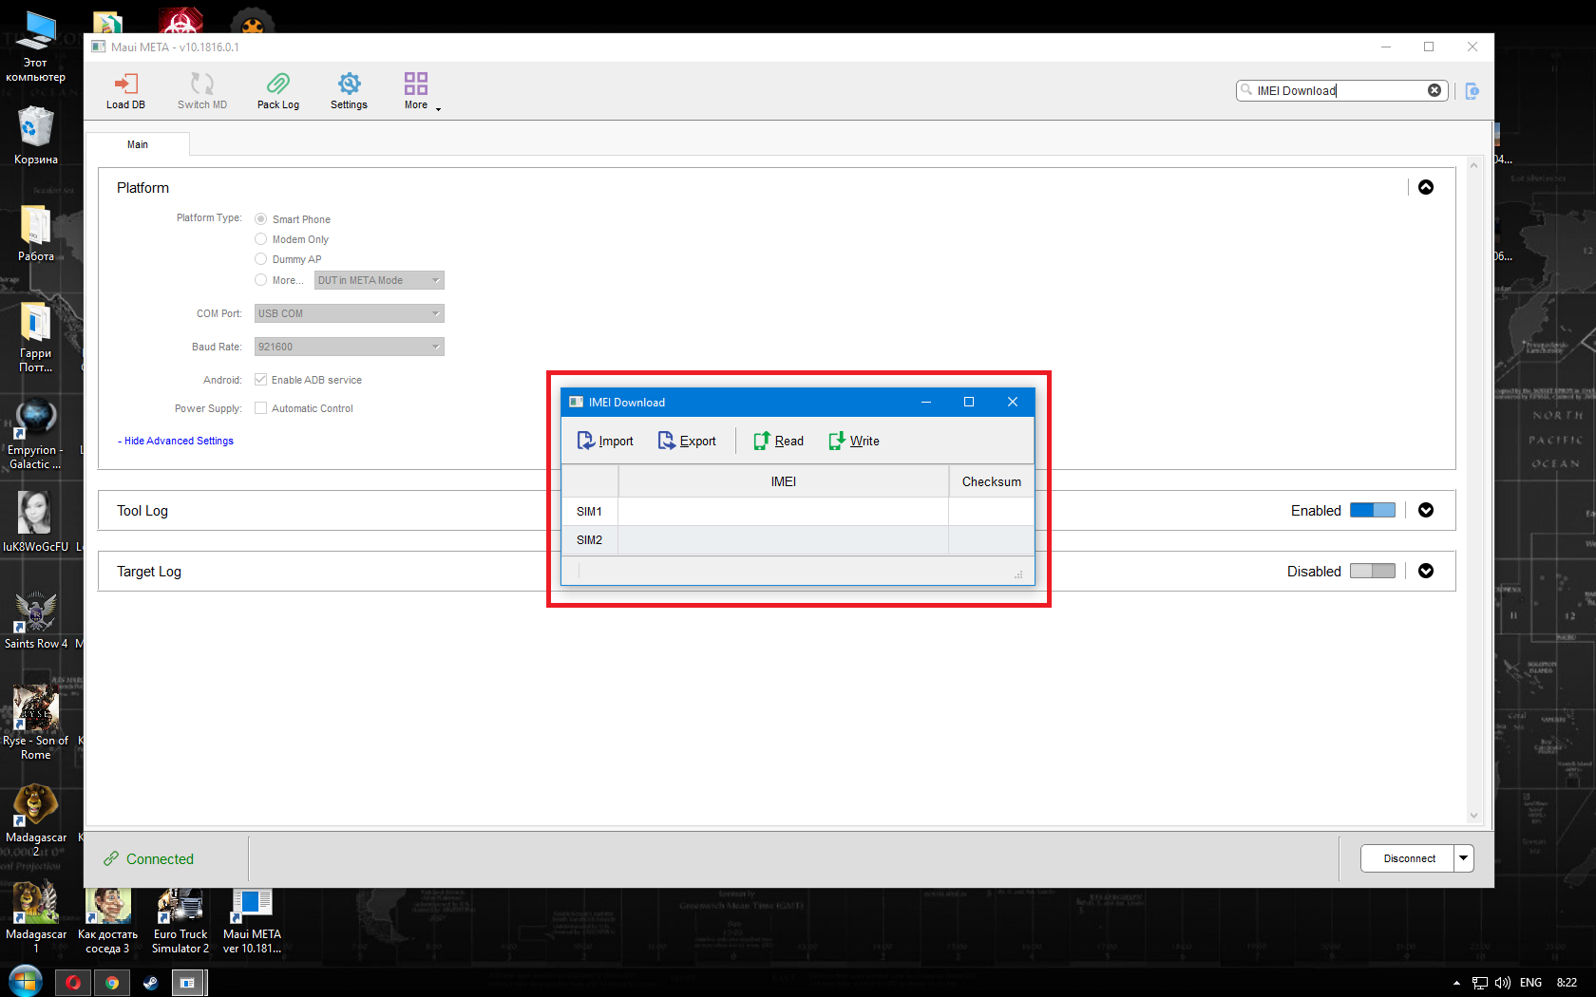Open the Saints Row 4 desktop shortcut
The height and width of the screenshot is (997, 1596).
[x=36, y=620]
